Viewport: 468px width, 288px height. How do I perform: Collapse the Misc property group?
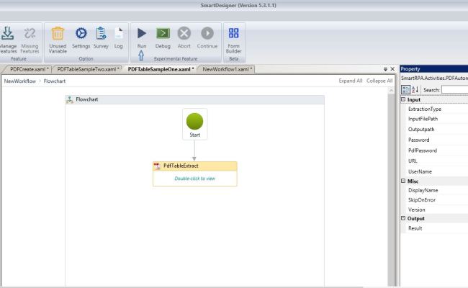pyautogui.click(x=403, y=181)
